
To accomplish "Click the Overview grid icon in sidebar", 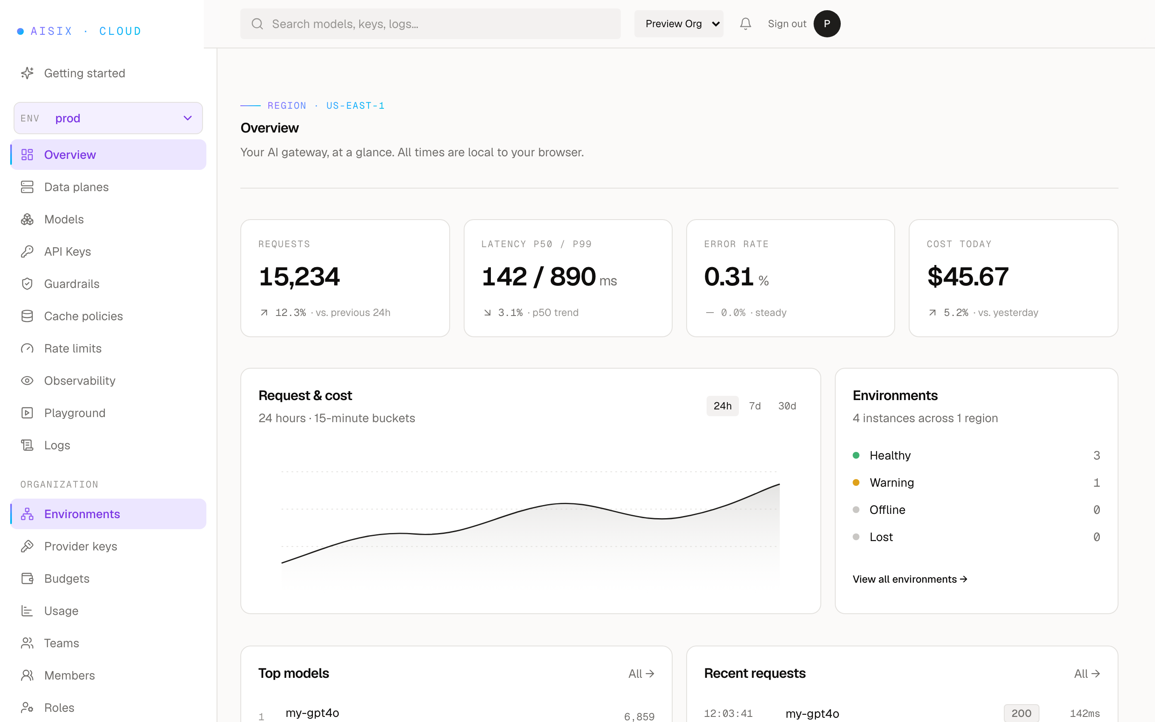I will tap(27, 155).
